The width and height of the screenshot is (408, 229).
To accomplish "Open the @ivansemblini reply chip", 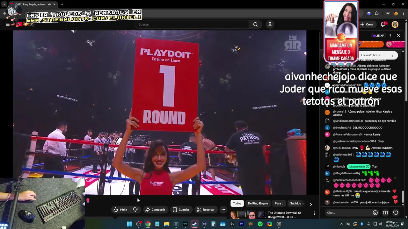I will click(359, 167).
